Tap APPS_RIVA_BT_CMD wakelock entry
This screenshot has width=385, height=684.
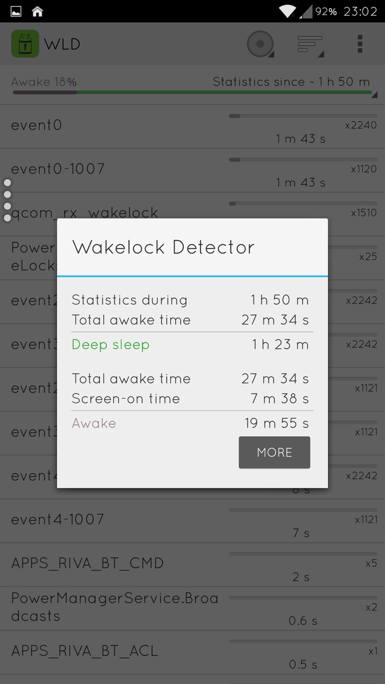[192, 564]
